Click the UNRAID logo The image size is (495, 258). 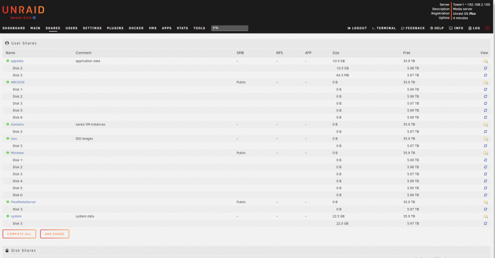[x=23, y=10]
